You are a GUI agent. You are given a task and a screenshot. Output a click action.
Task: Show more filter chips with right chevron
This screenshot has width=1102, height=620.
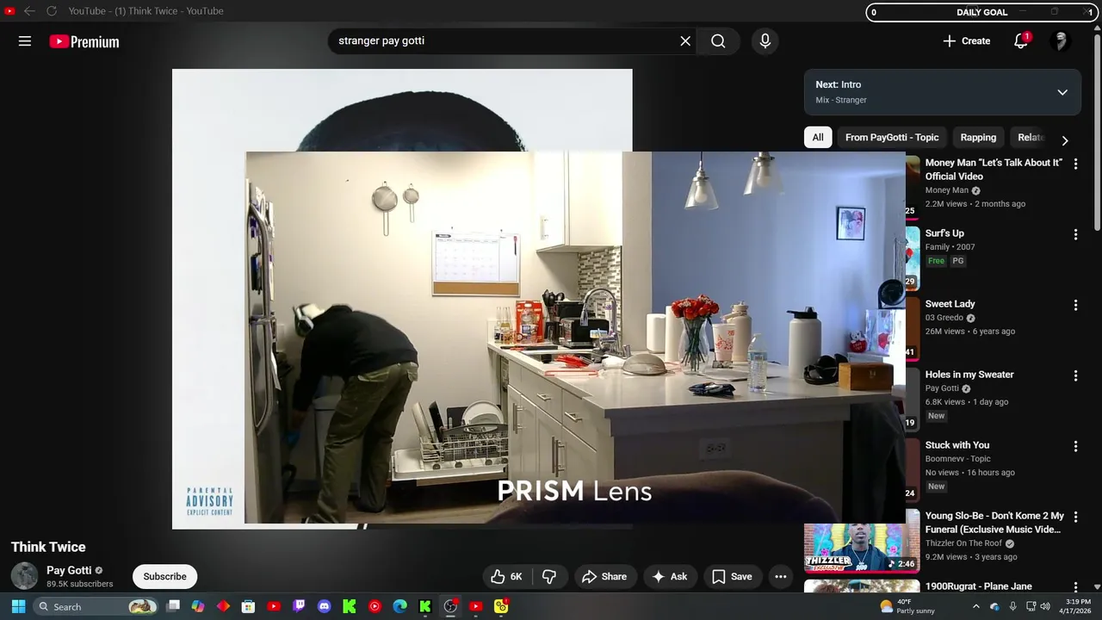[x=1065, y=140]
